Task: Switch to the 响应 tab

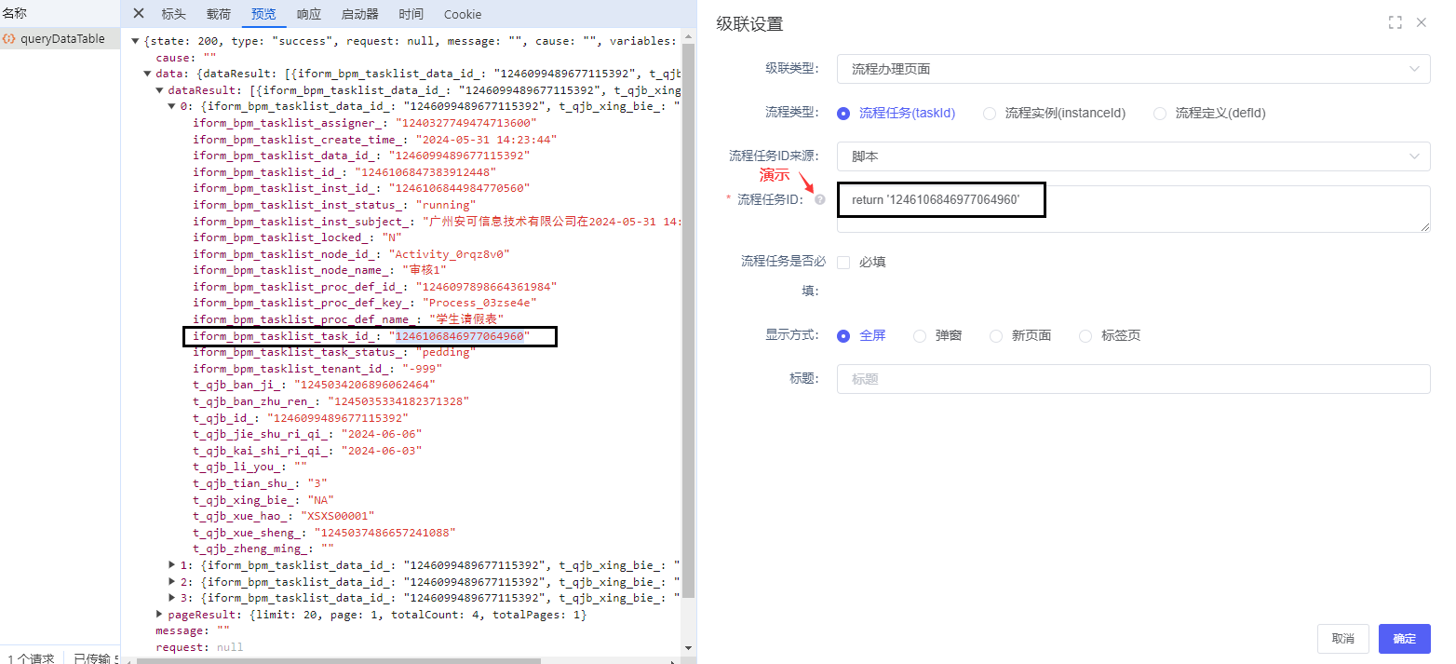Action: click(308, 14)
